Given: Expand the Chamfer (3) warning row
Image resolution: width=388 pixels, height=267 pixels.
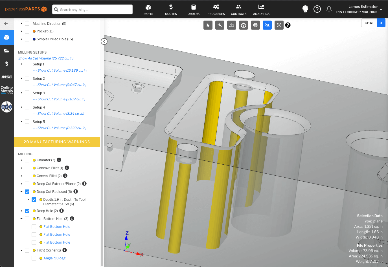Looking at the screenshot, I should pyautogui.click(x=21, y=160).
